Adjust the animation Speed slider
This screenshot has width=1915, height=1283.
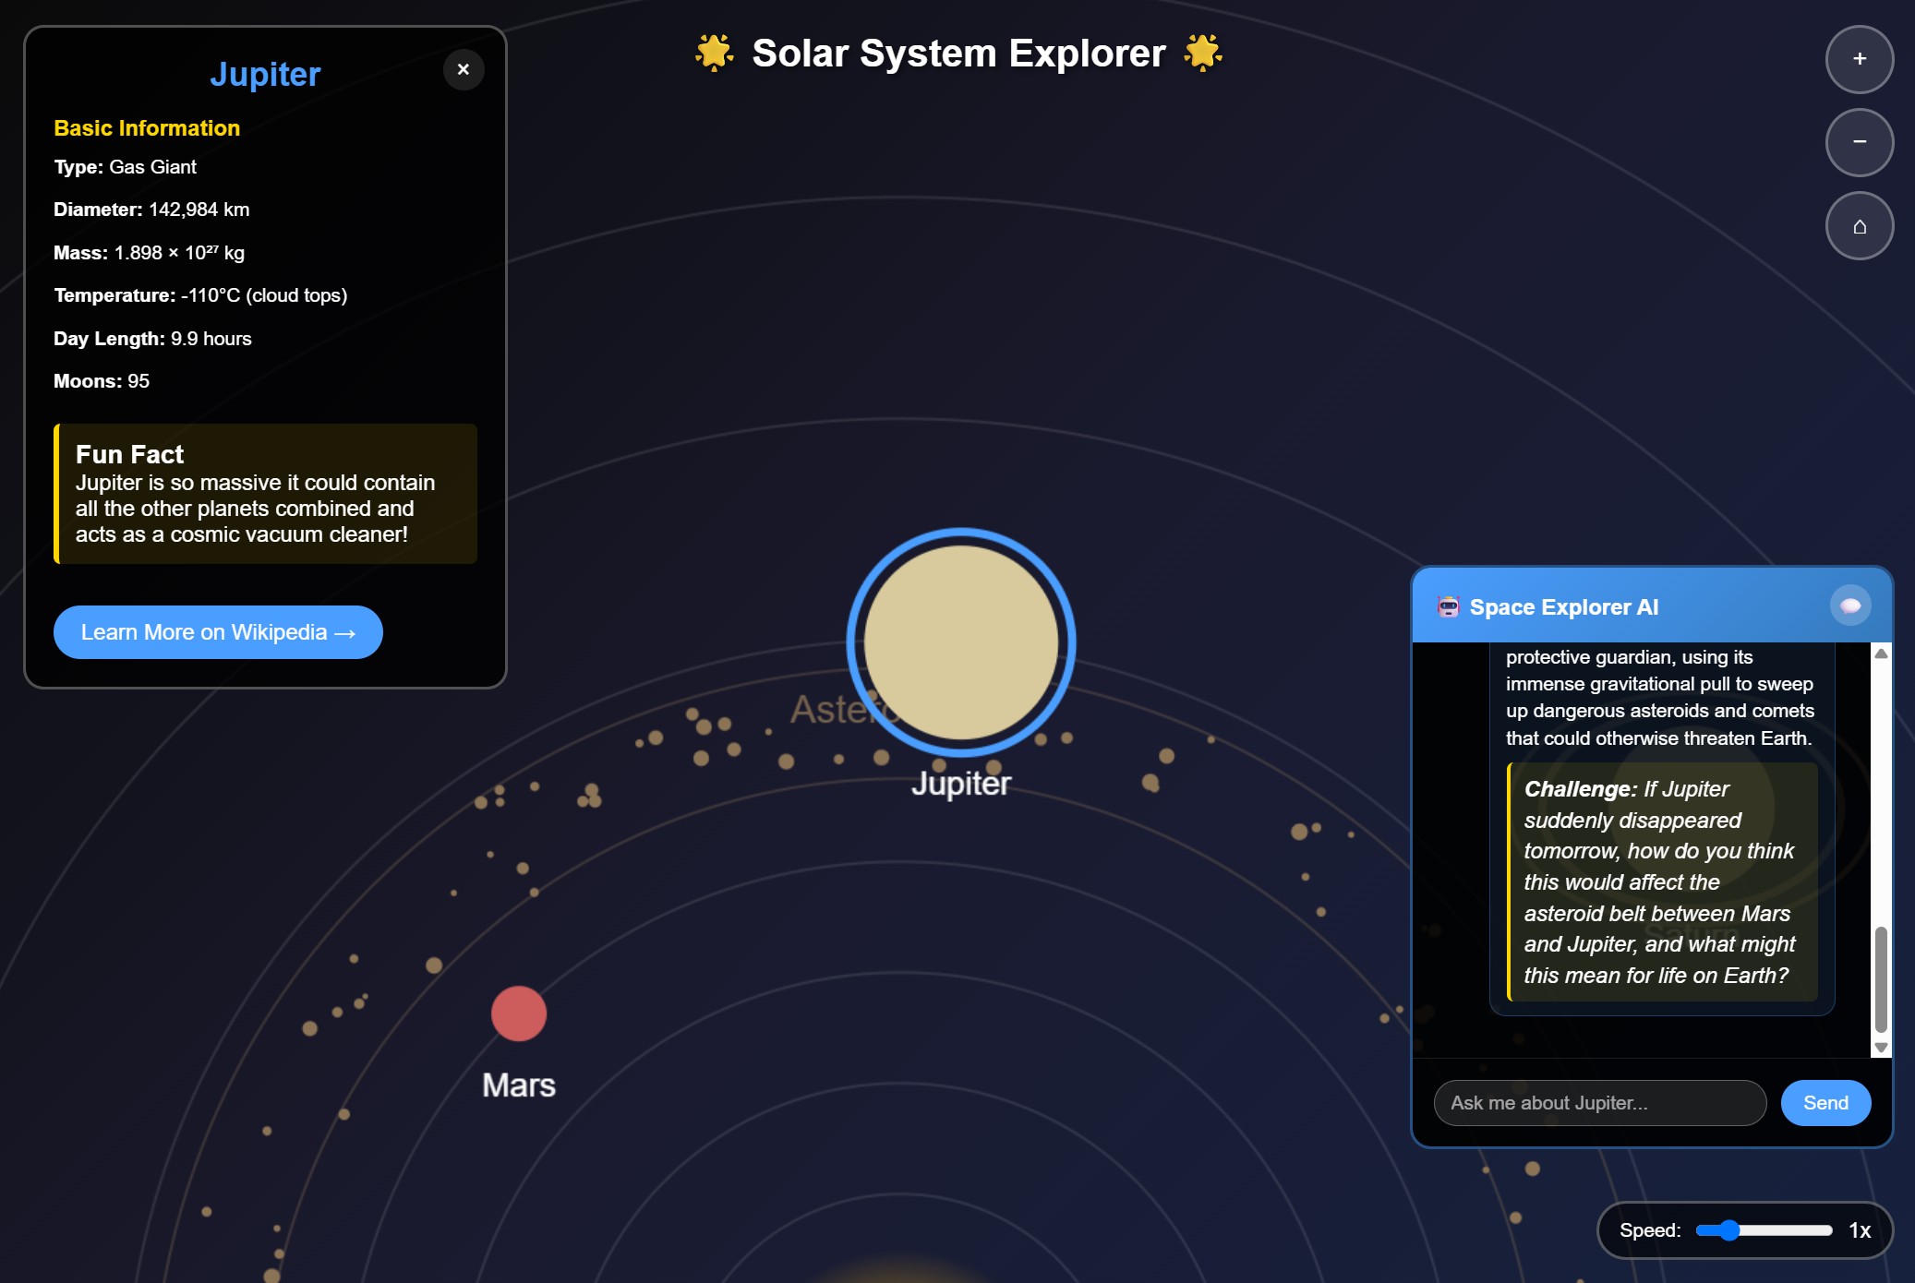click(1764, 1230)
